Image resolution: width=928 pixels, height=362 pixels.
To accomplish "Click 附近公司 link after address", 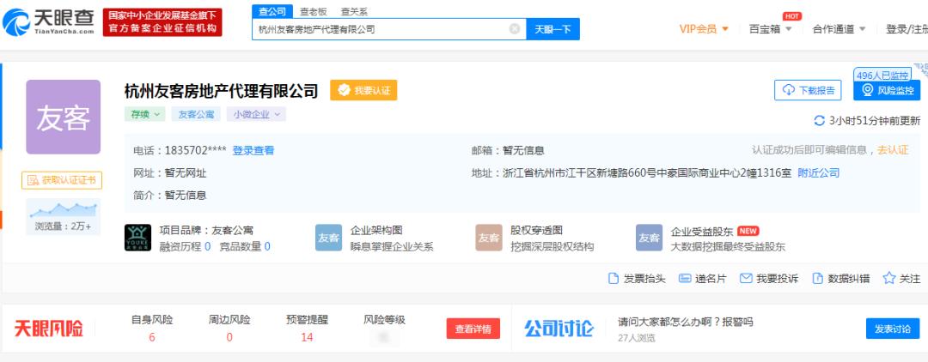I will point(819,173).
